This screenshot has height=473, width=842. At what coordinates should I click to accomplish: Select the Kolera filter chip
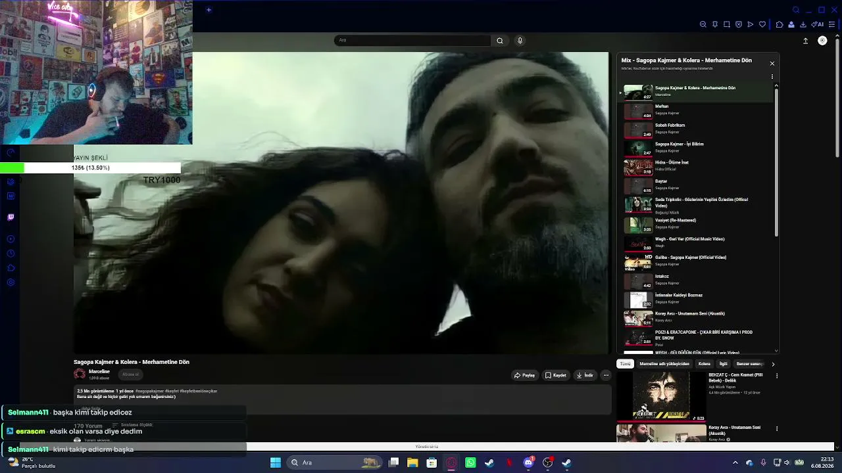(705, 364)
